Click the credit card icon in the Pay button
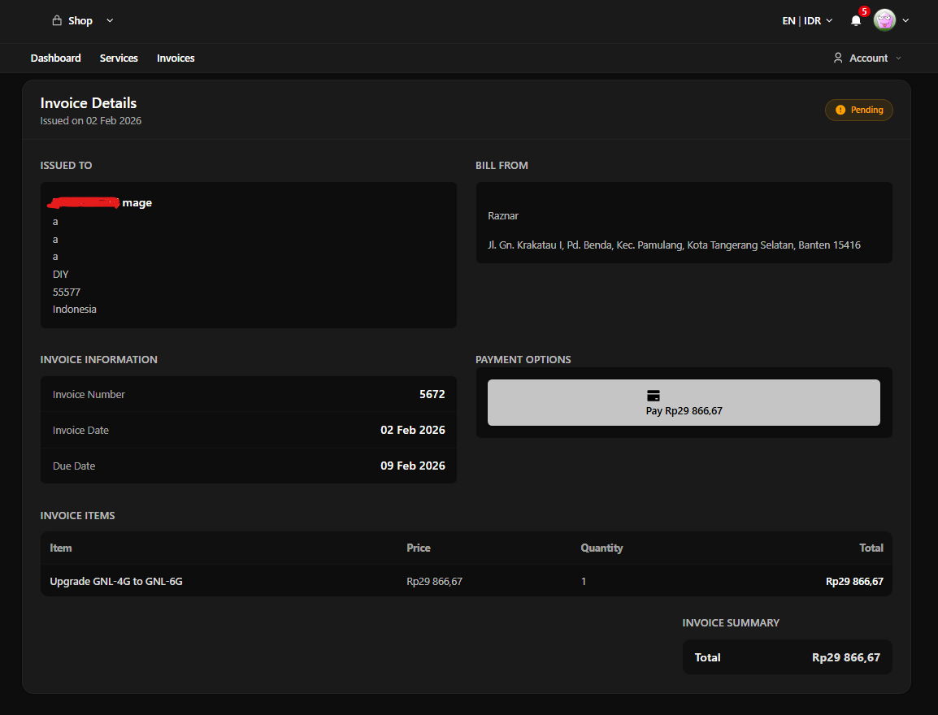This screenshot has width=938, height=715. coord(653,396)
